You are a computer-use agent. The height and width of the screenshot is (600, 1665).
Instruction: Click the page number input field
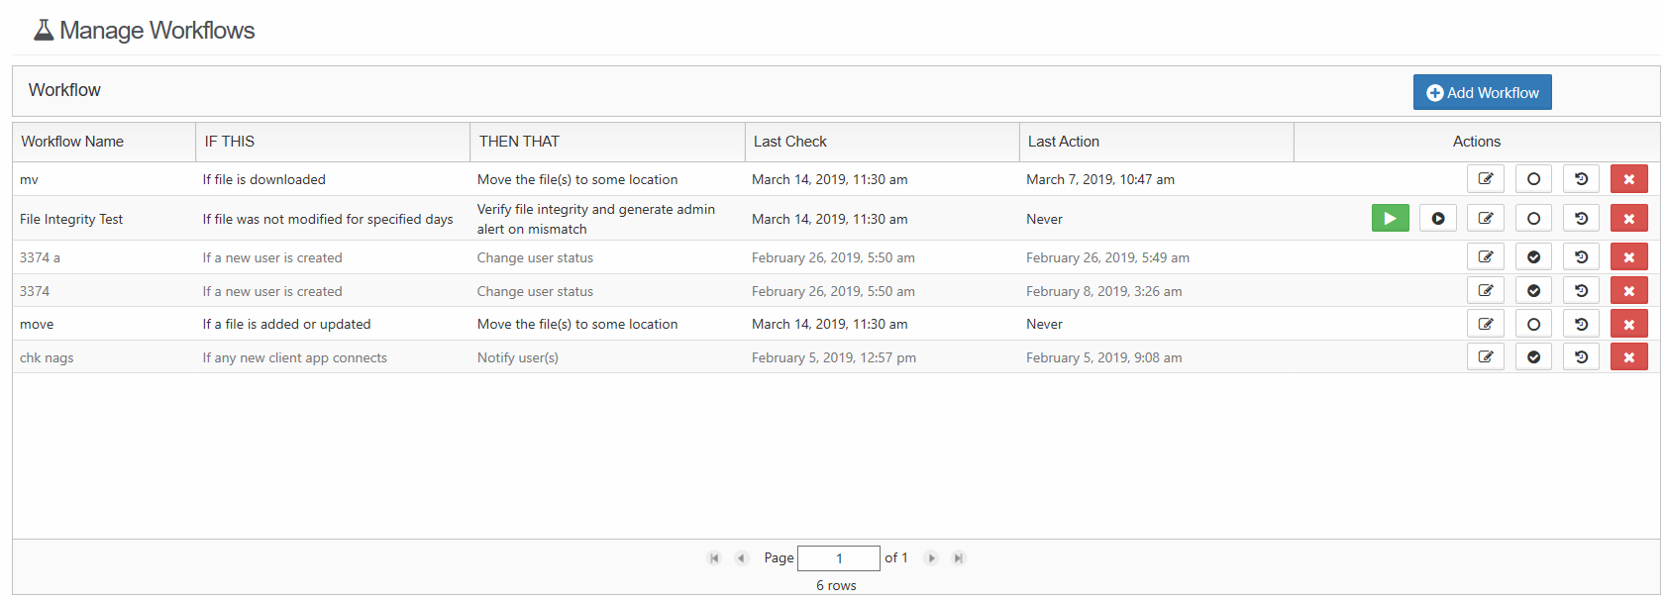pos(839,558)
